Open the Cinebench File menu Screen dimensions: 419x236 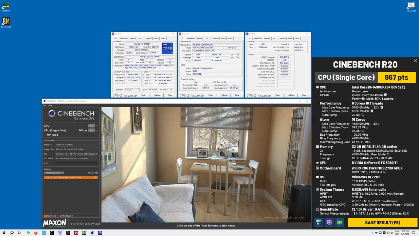pyautogui.click(x=45, y=105)
